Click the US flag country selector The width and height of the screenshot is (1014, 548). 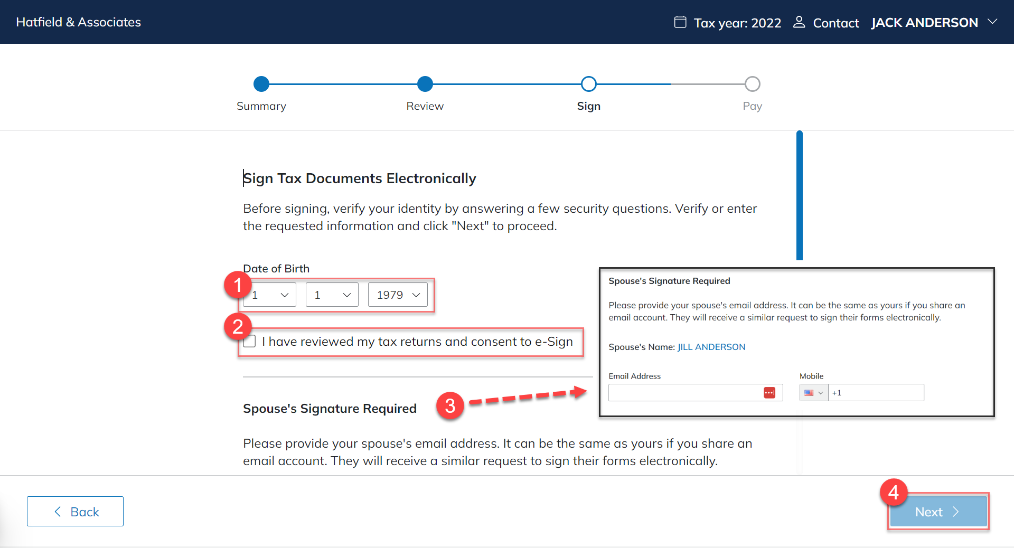pyautogui.click(x=813, y=393)
